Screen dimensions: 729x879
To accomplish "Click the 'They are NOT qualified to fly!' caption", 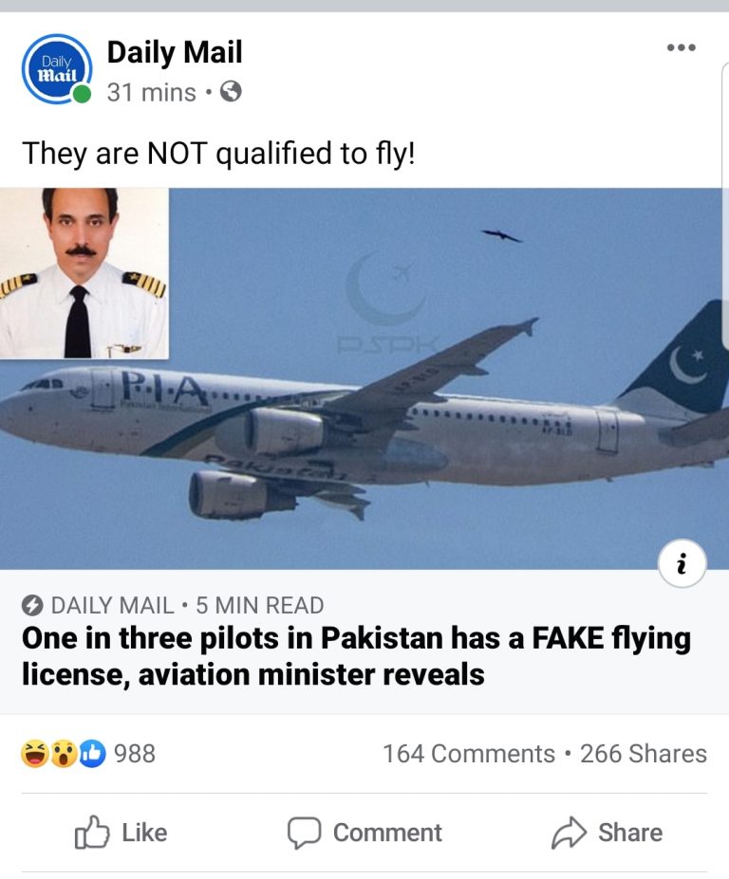I will (x=218, y=154).
